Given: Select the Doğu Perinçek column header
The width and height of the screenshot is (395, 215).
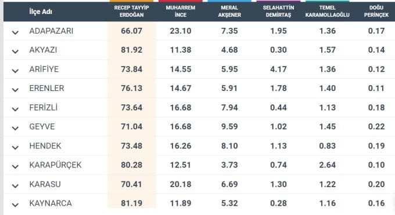Looking at the screenshot, I should (x=376, y=12).
